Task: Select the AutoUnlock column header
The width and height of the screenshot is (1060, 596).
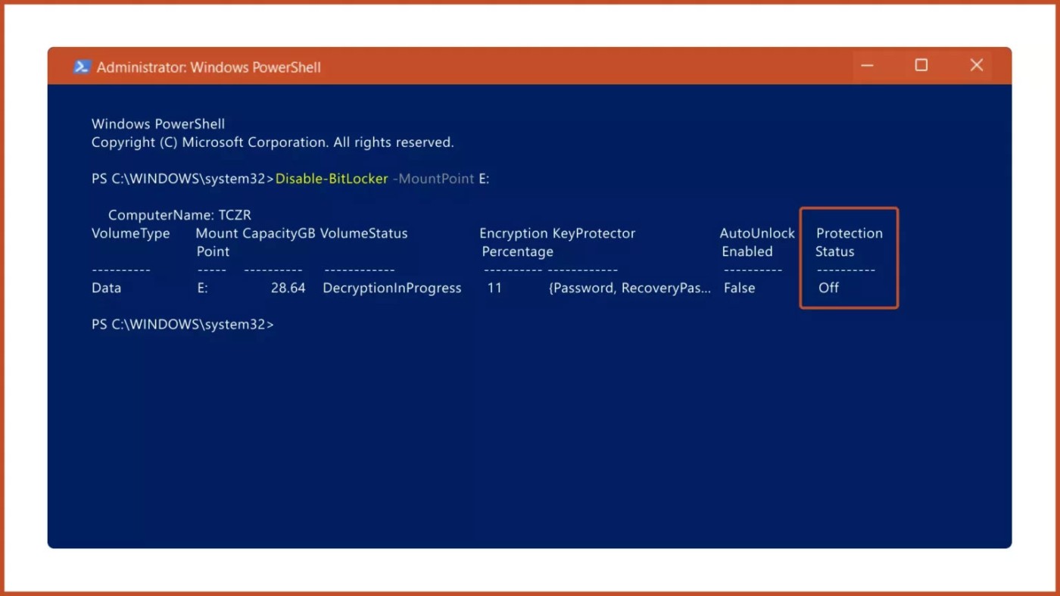Action: point(756,233)
